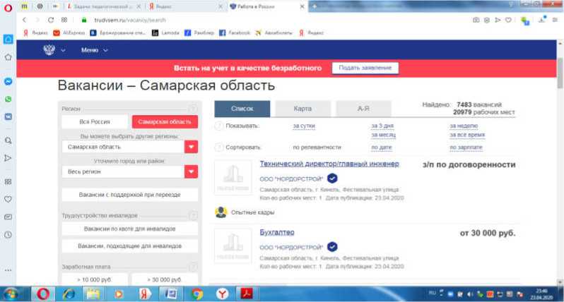Show vacancies за неделю
This screenshot has width=564, height=302.
point(464,126)
